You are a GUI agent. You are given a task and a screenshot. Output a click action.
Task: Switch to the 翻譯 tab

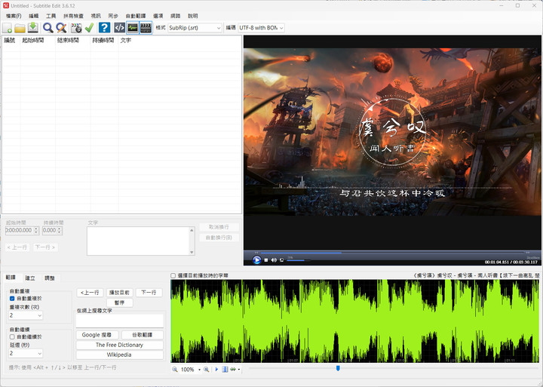[x=11, y=278]
